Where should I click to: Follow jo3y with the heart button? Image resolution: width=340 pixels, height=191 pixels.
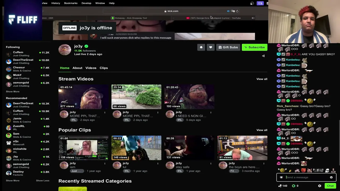click(x=211, y=47)
